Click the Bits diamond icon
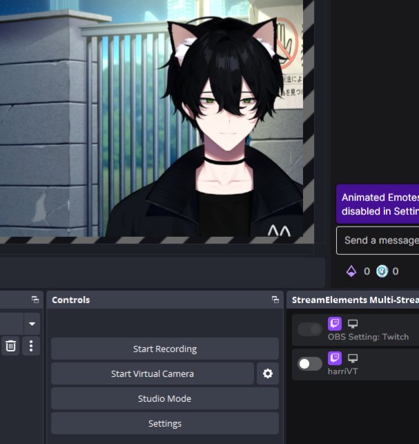419x444 pixels. click(x=351, y=271)
